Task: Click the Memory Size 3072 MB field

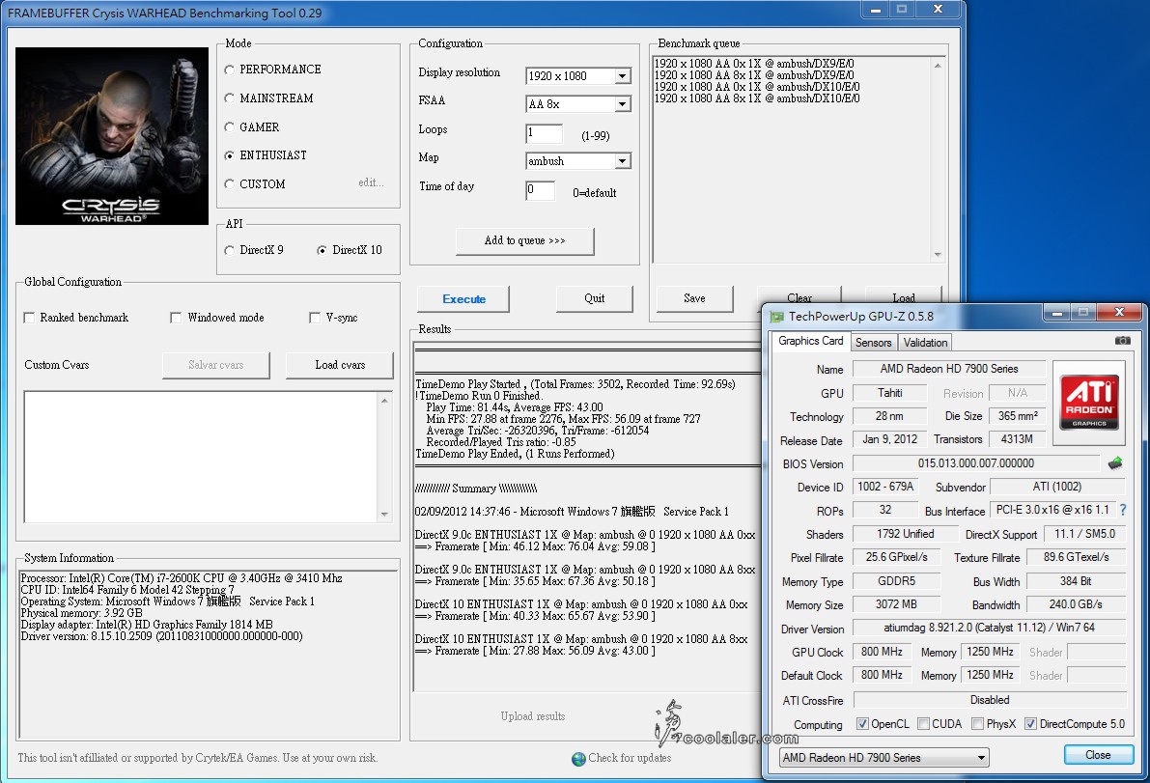Action: pos(896,604)
